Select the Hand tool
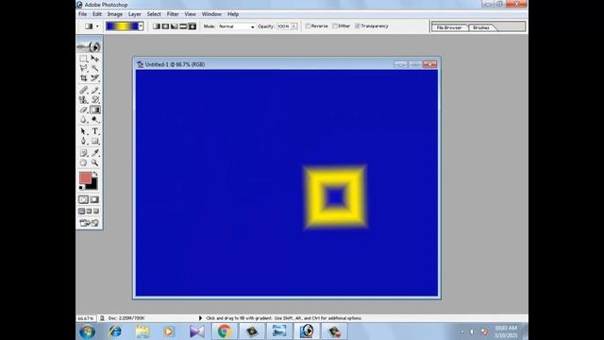Viewport: 604px width, 340px height. [x=84, y=163]
